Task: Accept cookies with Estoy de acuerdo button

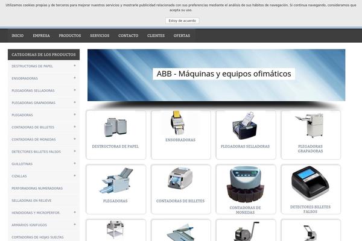Action: point(182,20)
